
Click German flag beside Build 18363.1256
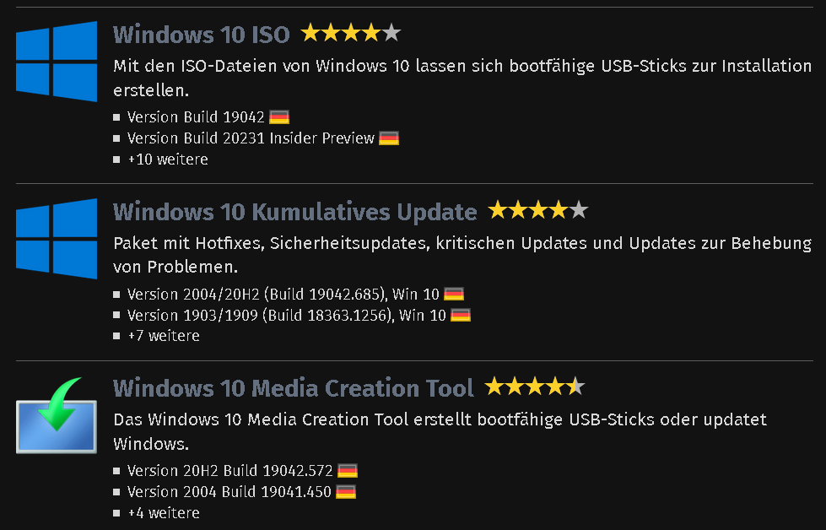[461, 315]
